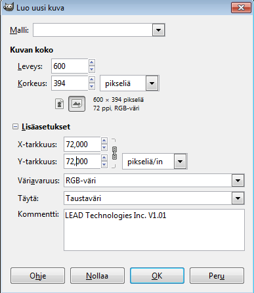Viewport: 254px width, 293px height.
Task: Click the '600 × 394 pikseliä' summary text
Action: click(118, 100)
